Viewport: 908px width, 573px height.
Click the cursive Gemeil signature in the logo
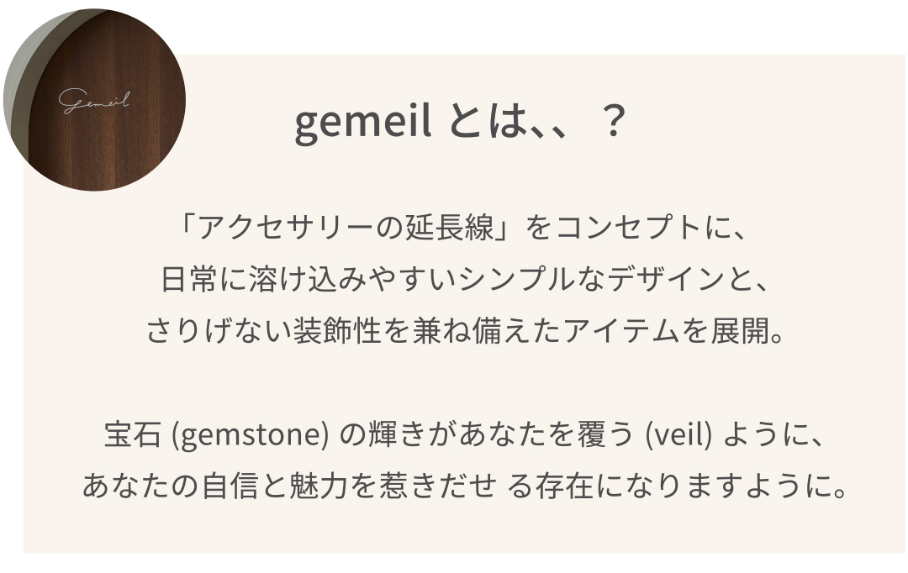[94, 102]
